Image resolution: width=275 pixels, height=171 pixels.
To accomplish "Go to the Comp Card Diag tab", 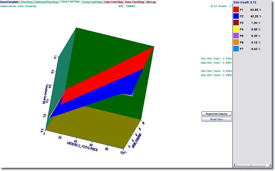I will coord(92,2).
